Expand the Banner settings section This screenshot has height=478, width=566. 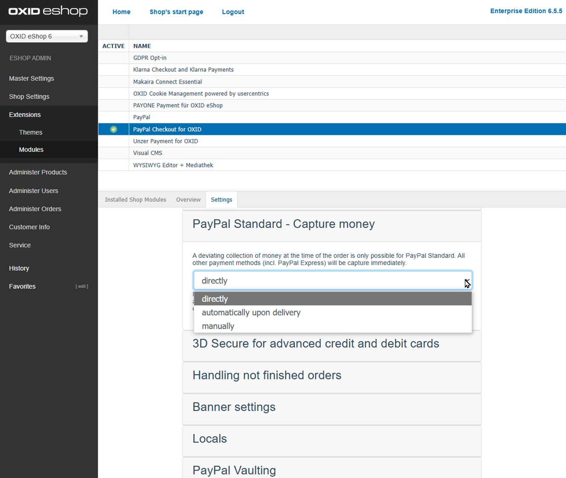point(234,407)
